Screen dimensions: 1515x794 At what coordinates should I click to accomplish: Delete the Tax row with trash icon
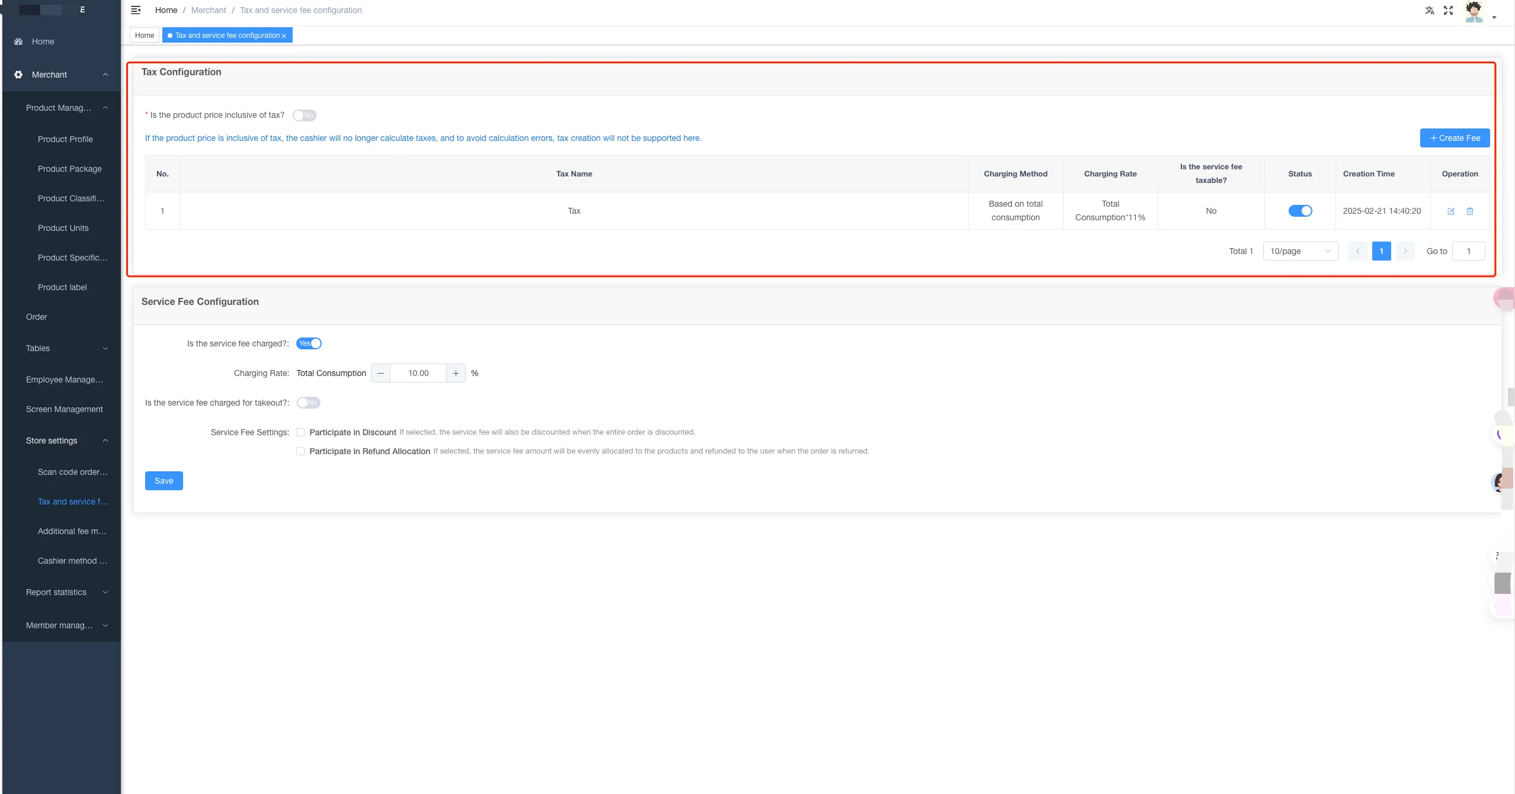1470,211
